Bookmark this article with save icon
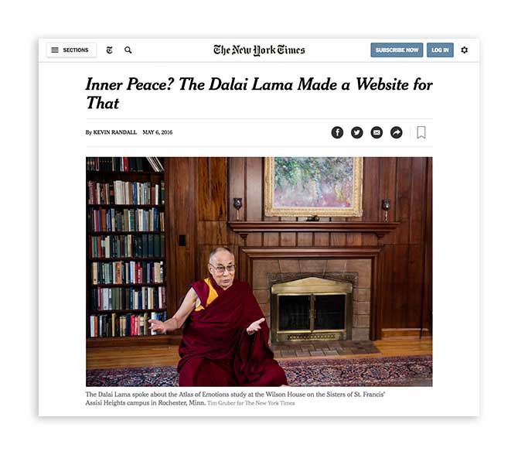The image size is (518, 455). pos(421,132)
